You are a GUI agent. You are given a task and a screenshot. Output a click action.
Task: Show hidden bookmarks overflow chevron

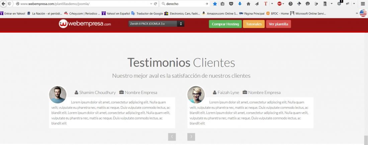click(357, 14)
